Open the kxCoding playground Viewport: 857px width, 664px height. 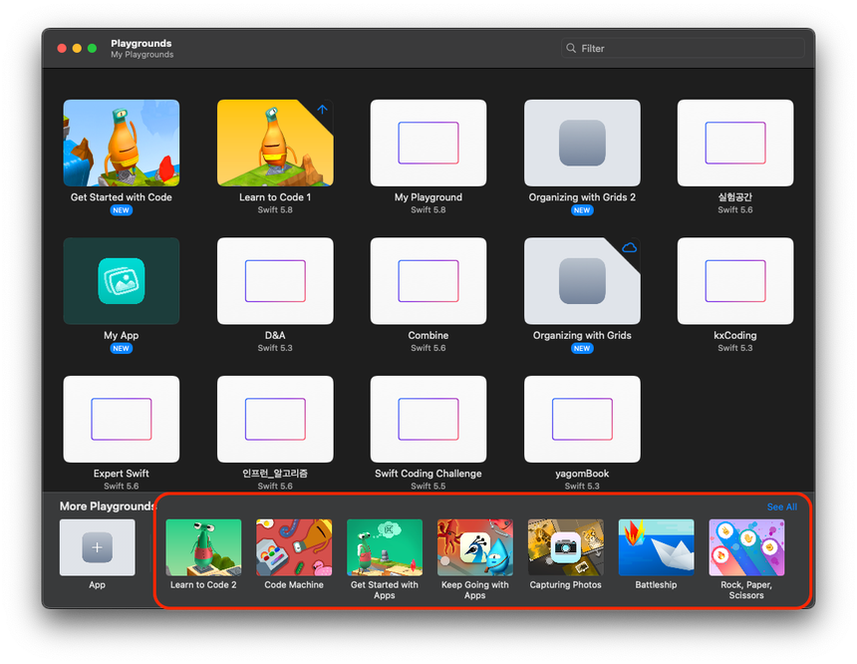click(x=735, y=280)
